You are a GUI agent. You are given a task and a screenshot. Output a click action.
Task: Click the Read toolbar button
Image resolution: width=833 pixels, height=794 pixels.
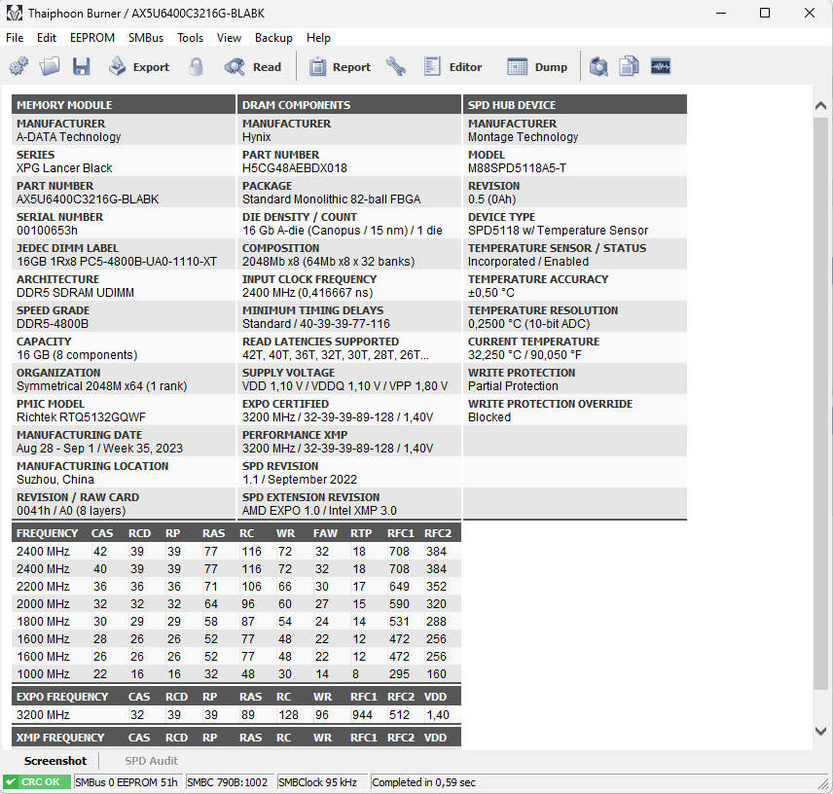coord(252,67)
